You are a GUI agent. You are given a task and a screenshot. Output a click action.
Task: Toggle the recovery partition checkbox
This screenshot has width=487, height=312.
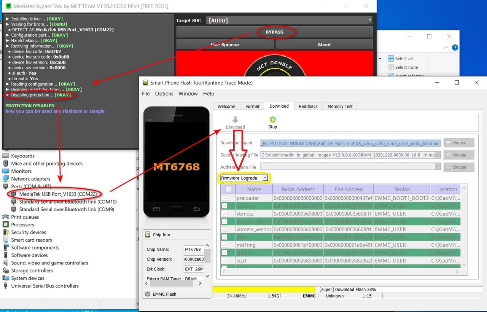(x=224, y=206)
